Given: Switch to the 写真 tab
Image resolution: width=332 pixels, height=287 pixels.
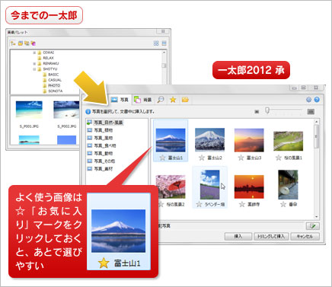Looking at the screenshot, I should [120, 100].
